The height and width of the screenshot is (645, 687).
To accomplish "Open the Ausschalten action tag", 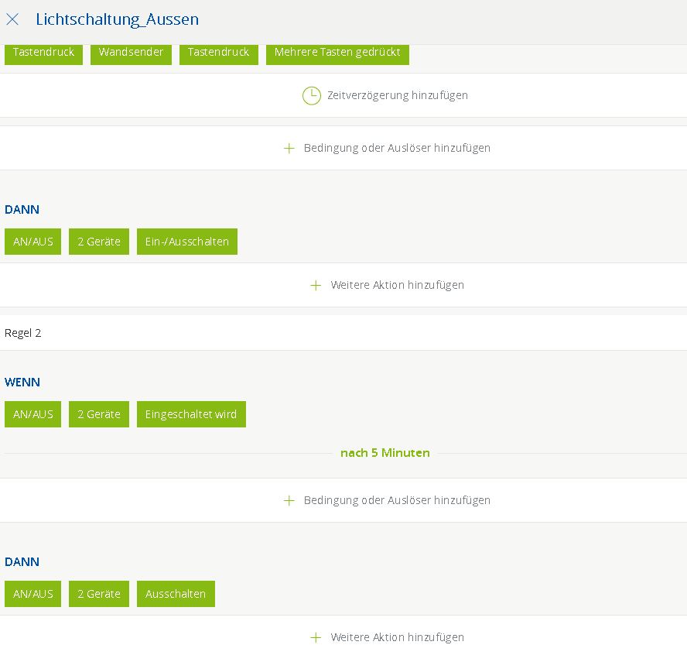I will point(176,594).
